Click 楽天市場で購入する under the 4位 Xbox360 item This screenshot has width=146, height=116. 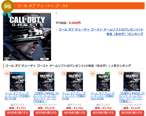pos(103,113)
